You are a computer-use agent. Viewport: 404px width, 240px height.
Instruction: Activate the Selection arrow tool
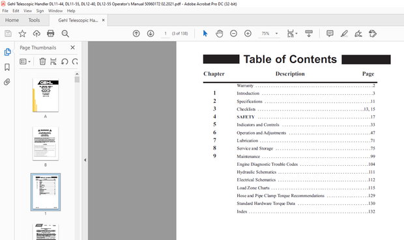[x=205, y=33]
